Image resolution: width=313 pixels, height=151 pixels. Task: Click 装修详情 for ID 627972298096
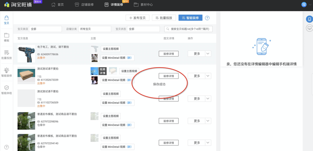pyautogui.click(x=169, y=121)
